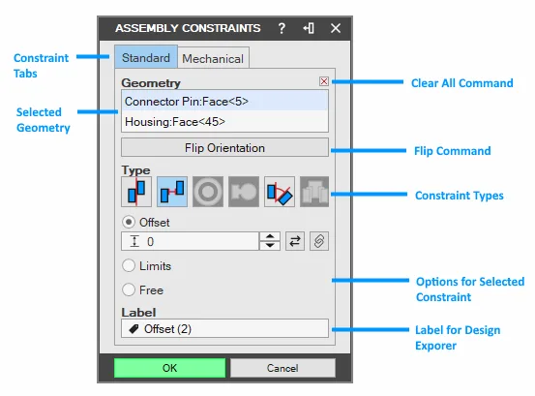Click the link icon beside offset value
The width and height of the screenshot is (535, 396).
tap(319, 241)
